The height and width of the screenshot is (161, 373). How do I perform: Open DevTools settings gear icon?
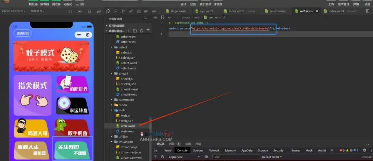click(x=364, y=150)
